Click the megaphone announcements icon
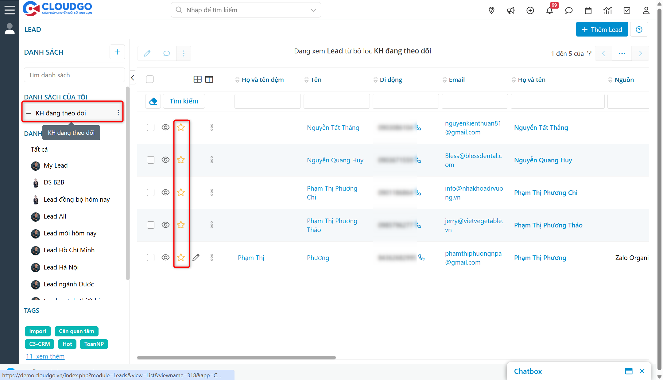This screenshot has width=663, height=380. 511,10
